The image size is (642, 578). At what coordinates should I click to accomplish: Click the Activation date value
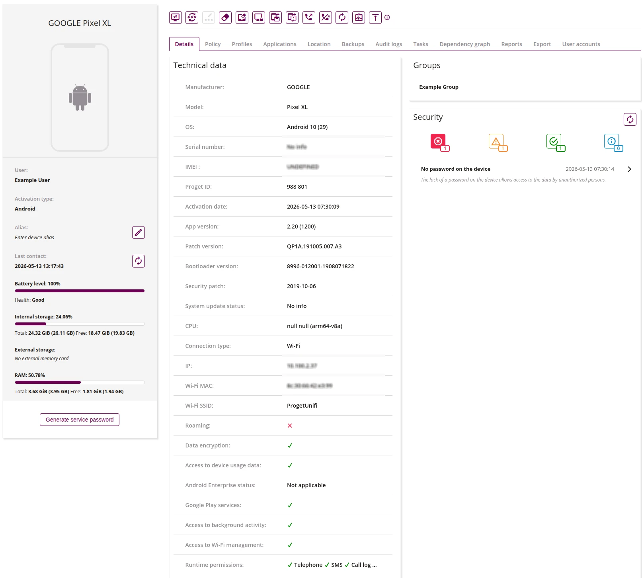point(313,207)
